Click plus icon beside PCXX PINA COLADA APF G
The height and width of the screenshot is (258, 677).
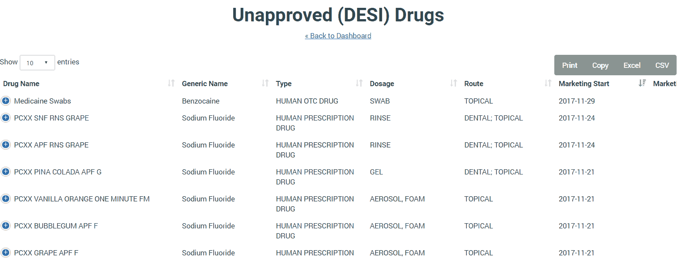6,172
